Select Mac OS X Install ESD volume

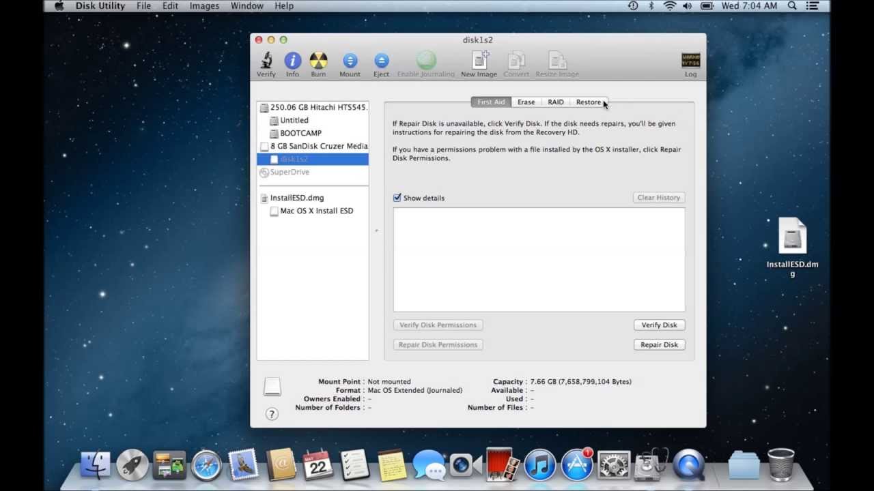pos(313,211)
